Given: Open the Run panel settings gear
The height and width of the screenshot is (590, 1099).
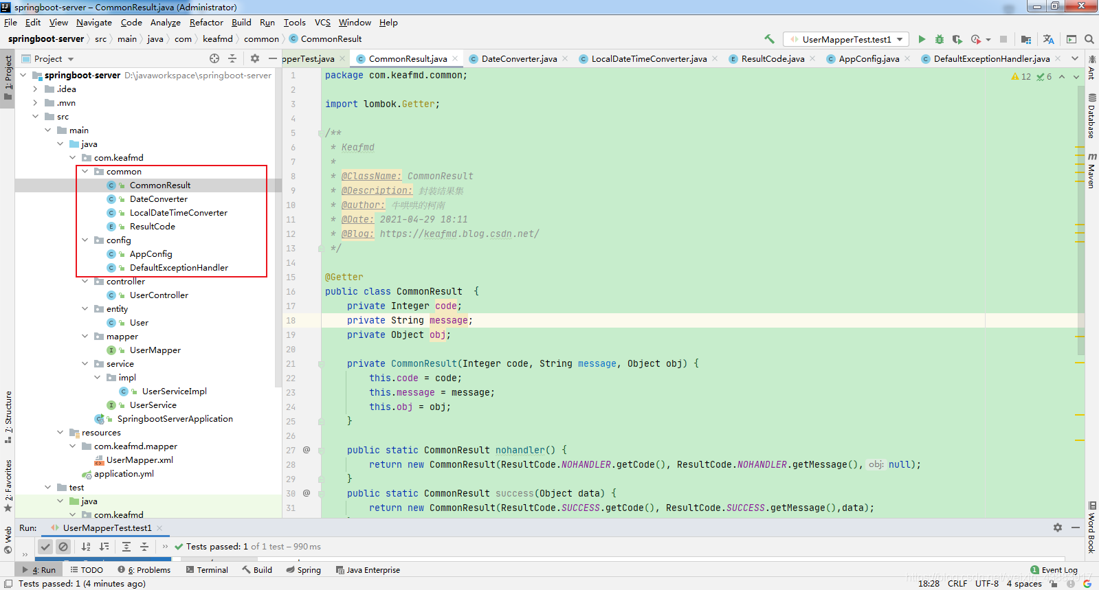Looking at the screenshot, I should click(1057, 527).
